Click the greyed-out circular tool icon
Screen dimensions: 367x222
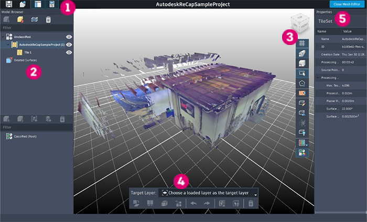302,123
